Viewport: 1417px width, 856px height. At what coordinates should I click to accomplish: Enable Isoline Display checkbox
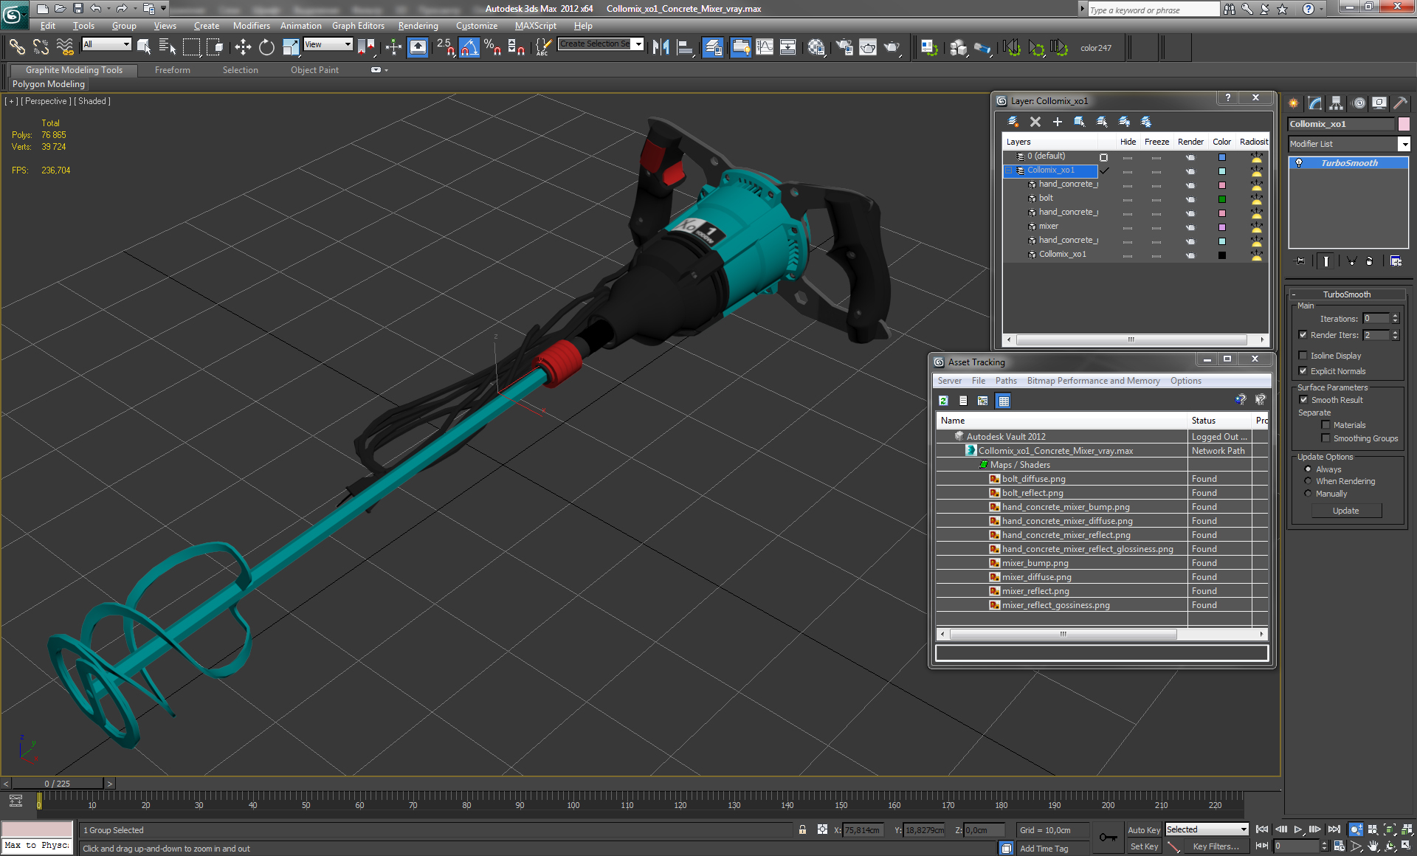tap(1303, 355)
